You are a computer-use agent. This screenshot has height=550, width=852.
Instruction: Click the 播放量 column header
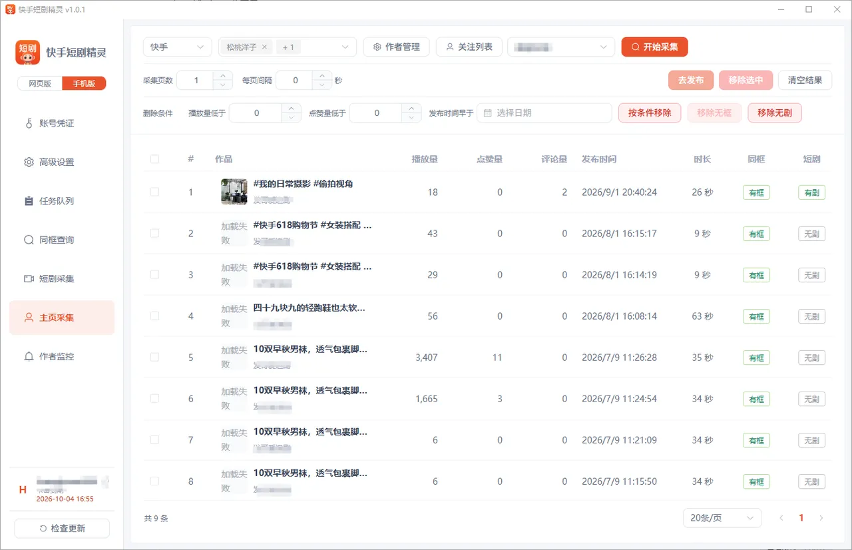pos(425,159)
